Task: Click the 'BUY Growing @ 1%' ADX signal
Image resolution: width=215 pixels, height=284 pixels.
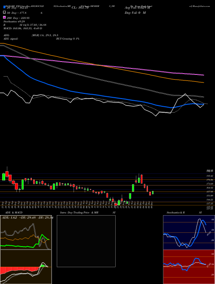Action: tap(68, 39)
